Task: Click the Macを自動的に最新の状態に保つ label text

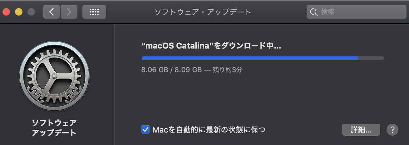Action: pos(209,129)
